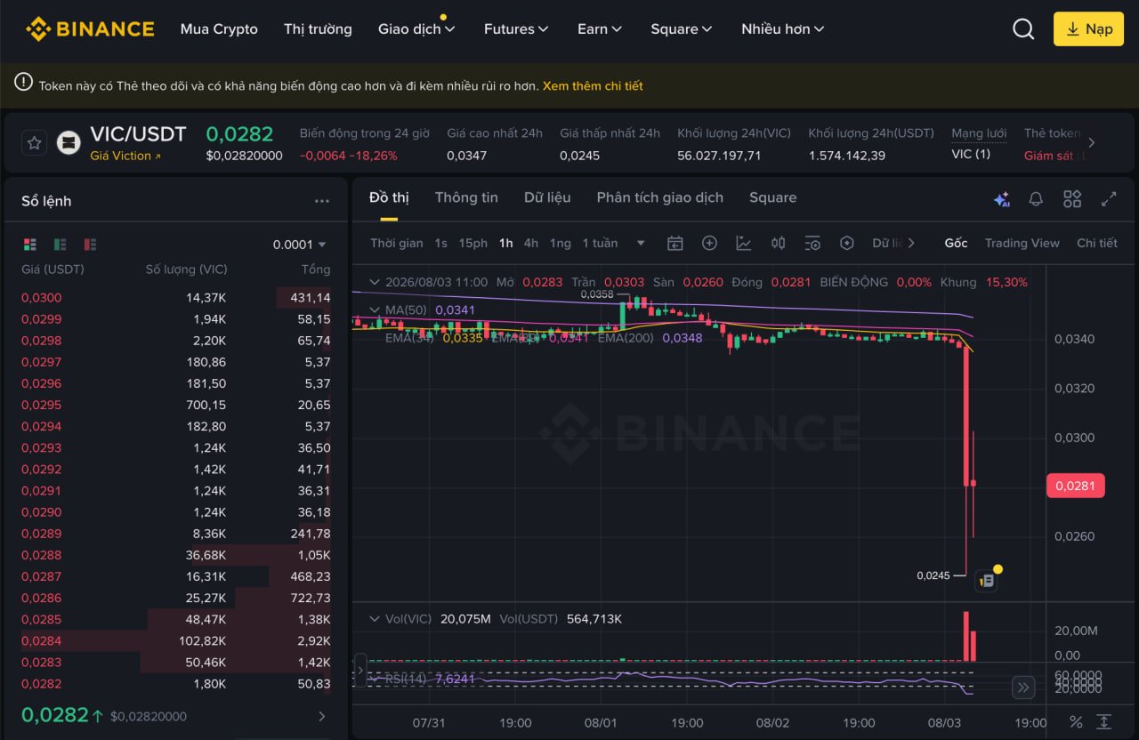Open the Xem thêm chi tiết link

[x=593, y=86]
